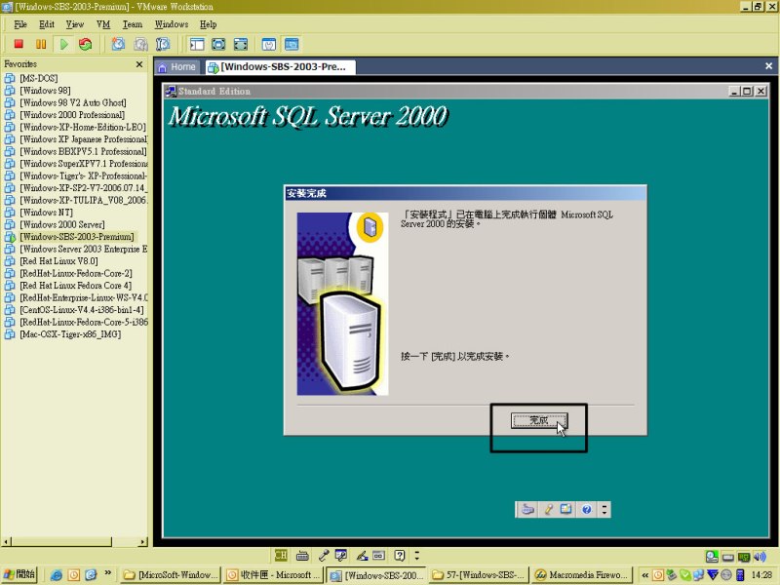The image size is (780, 585).
Task: Click the Take Snapshot toolbar icon
Action: (x=118, y=44)
